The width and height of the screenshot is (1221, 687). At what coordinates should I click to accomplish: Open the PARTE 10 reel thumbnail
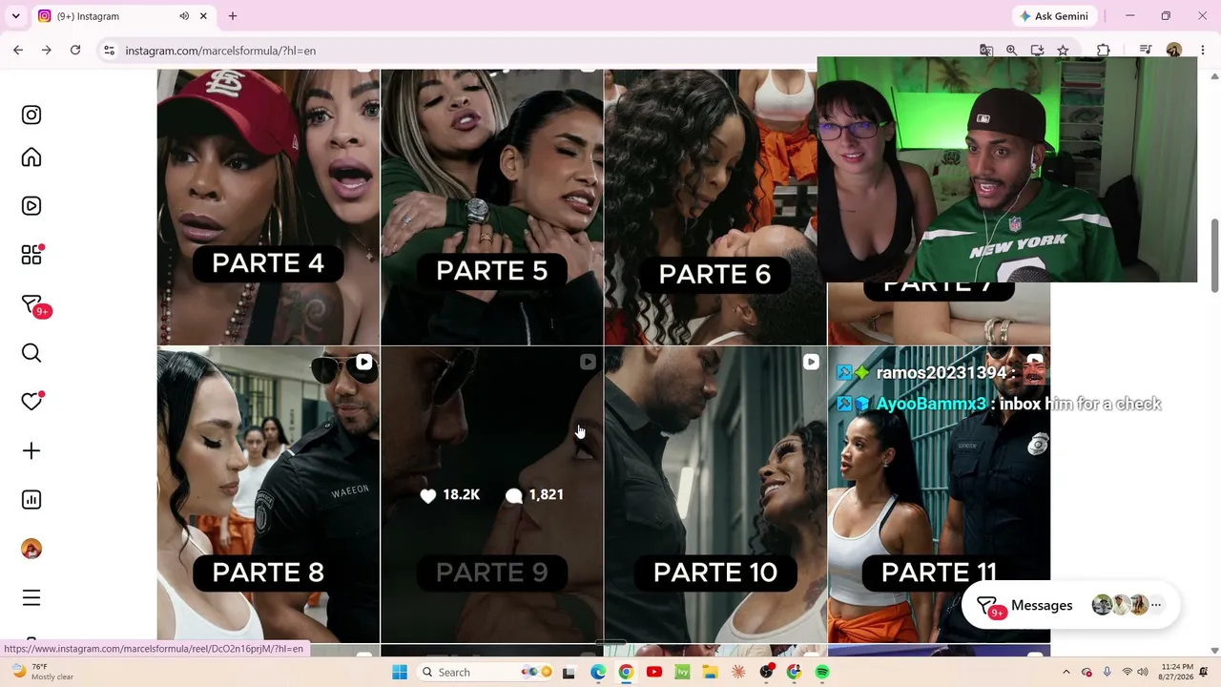point(715,494)
